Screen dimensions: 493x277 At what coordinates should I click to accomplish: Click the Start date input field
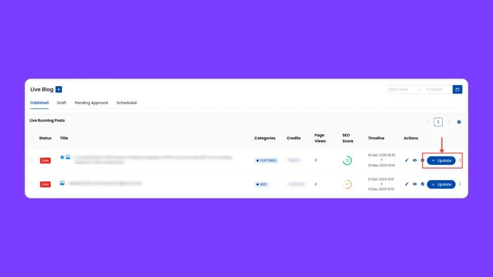(x=401, y=90)
